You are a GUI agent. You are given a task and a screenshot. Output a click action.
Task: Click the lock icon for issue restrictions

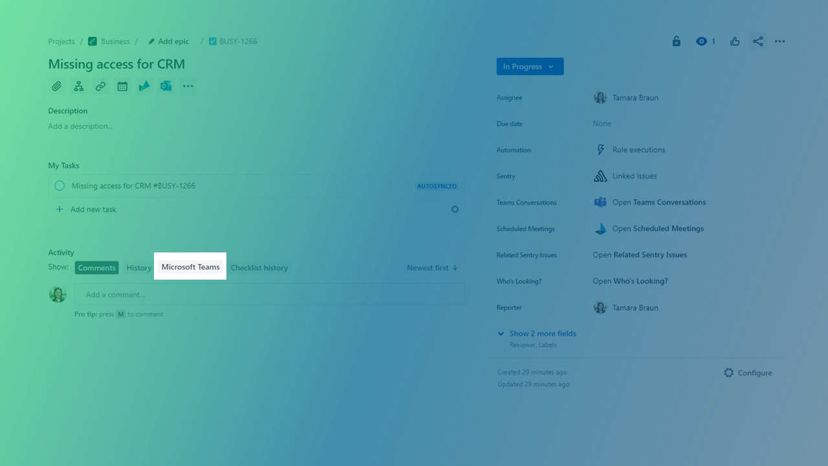click(676, 41)
